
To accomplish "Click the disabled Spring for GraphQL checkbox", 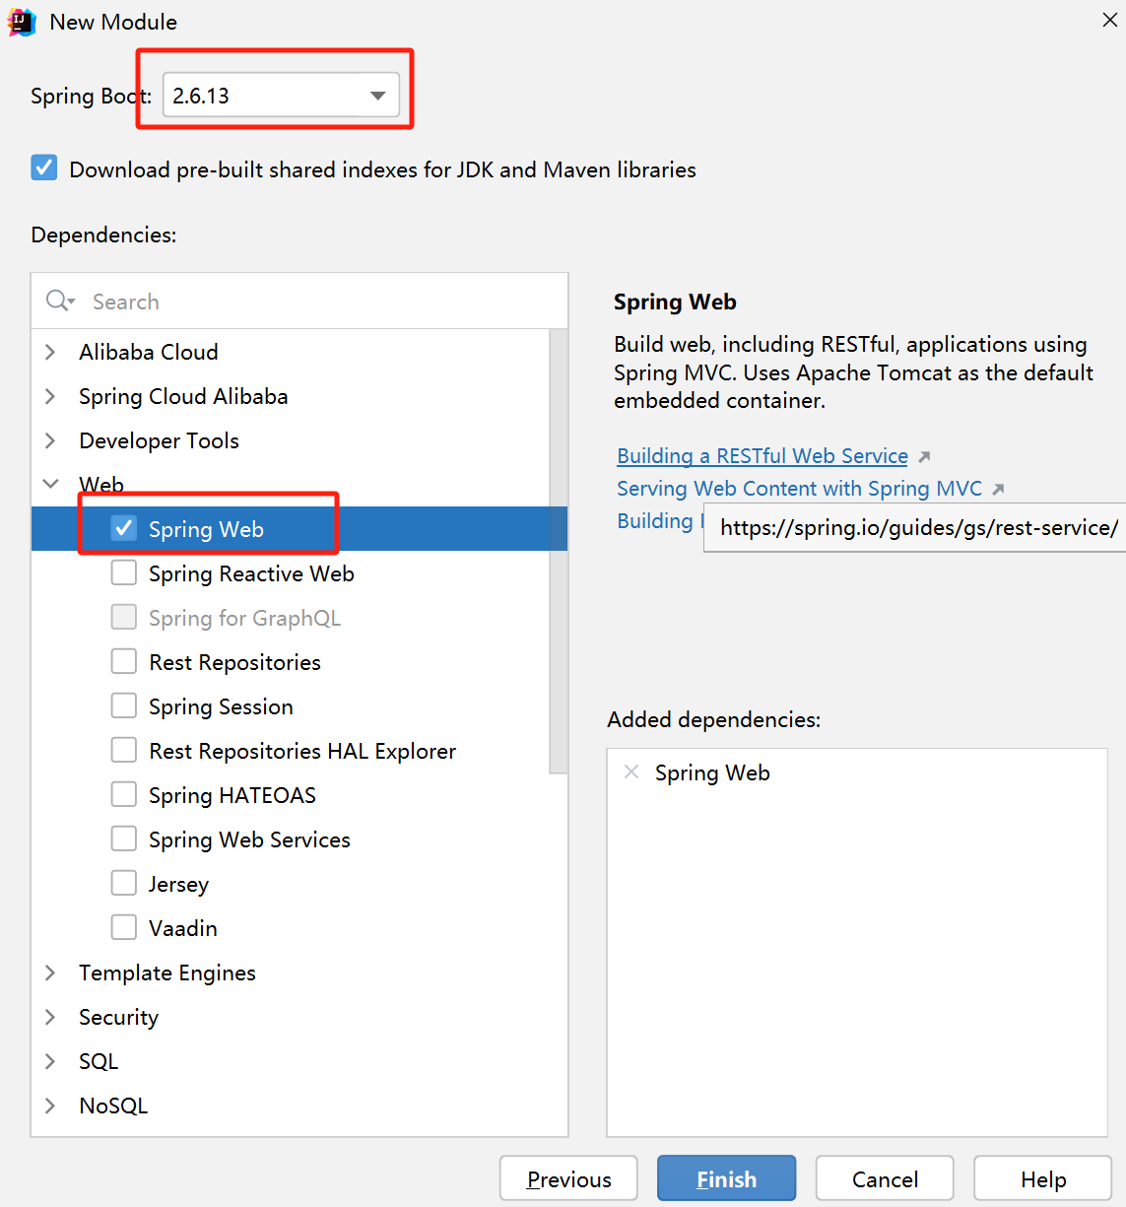I will pyautogui.click(x=124, y=617).
